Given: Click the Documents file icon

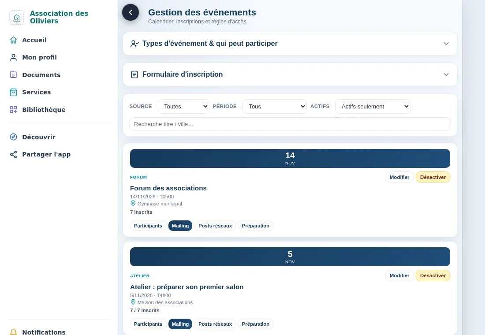Looking at the screenshot, I should [x=13, y=74].
